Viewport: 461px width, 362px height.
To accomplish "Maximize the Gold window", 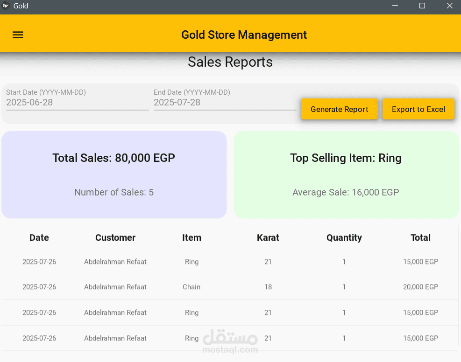I will pos(422,6).
